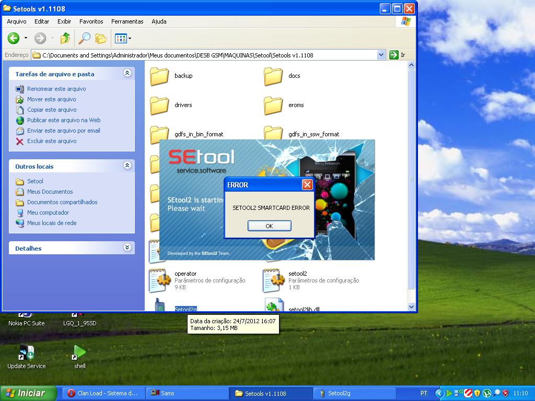Click the PT language indicator
The image size is (535, 401).
[x=424, y=393]
